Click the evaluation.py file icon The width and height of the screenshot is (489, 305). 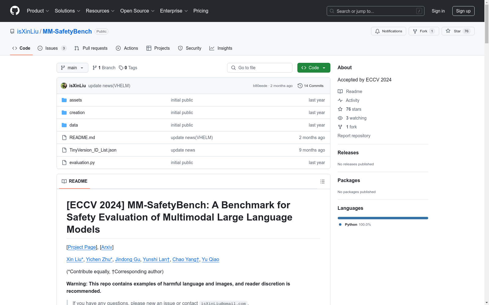click(64, 163)
